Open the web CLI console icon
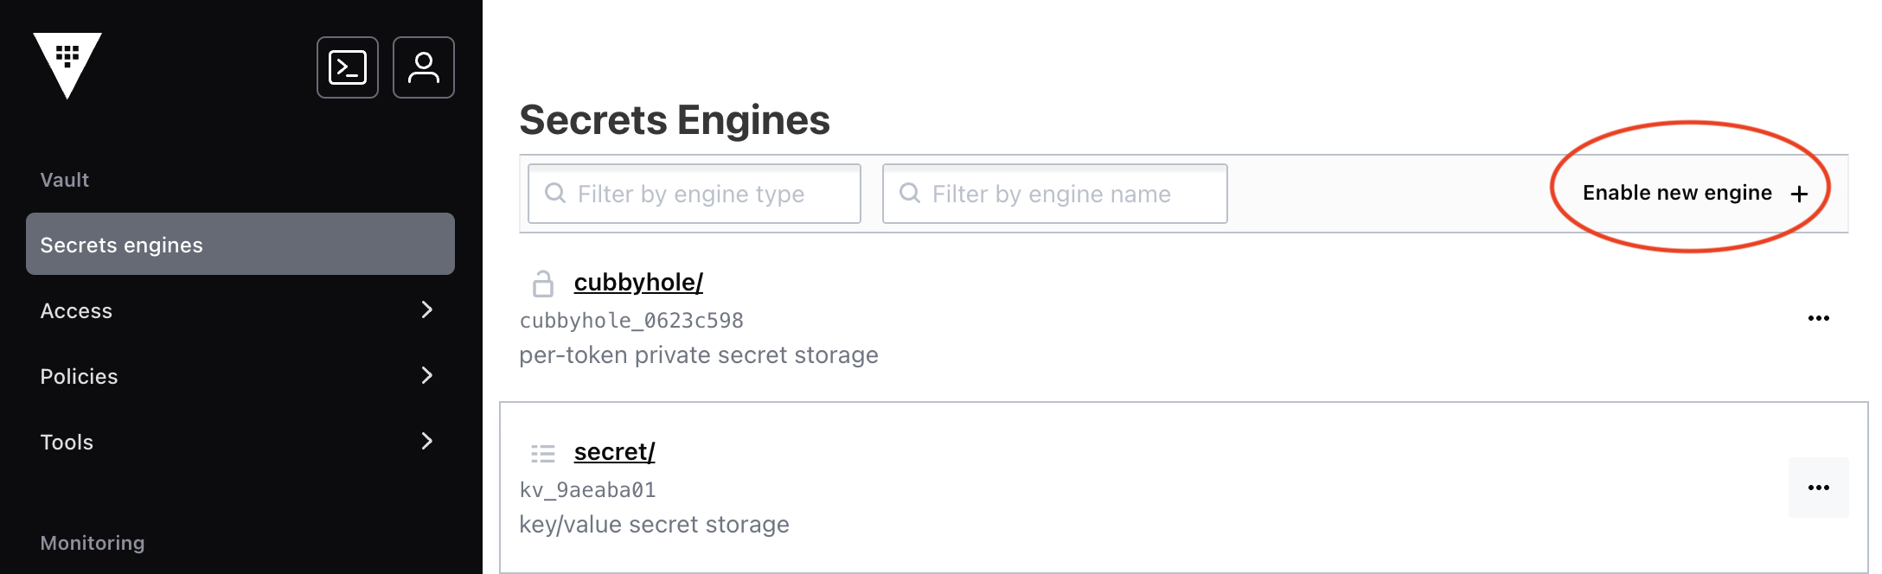 coord(348,67)
